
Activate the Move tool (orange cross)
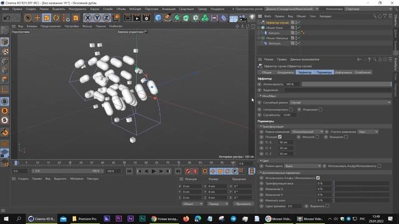click(37, 18)
